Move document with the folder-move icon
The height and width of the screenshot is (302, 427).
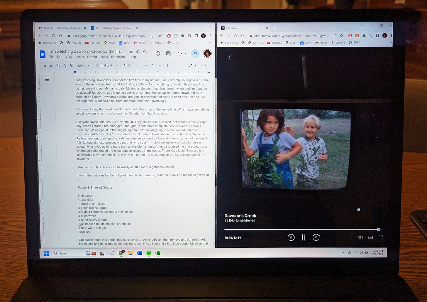[138, 52]
